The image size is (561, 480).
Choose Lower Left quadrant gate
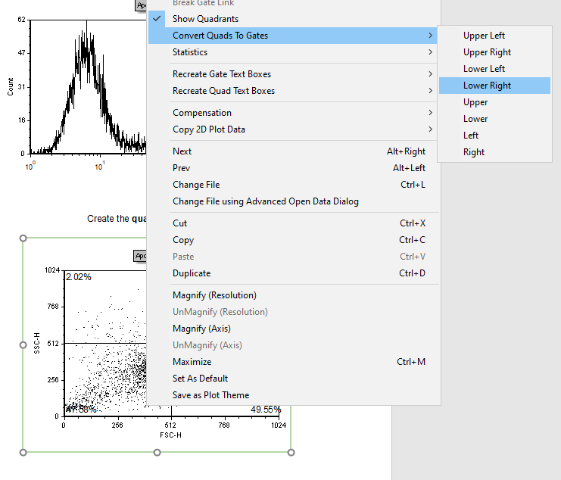494,69
